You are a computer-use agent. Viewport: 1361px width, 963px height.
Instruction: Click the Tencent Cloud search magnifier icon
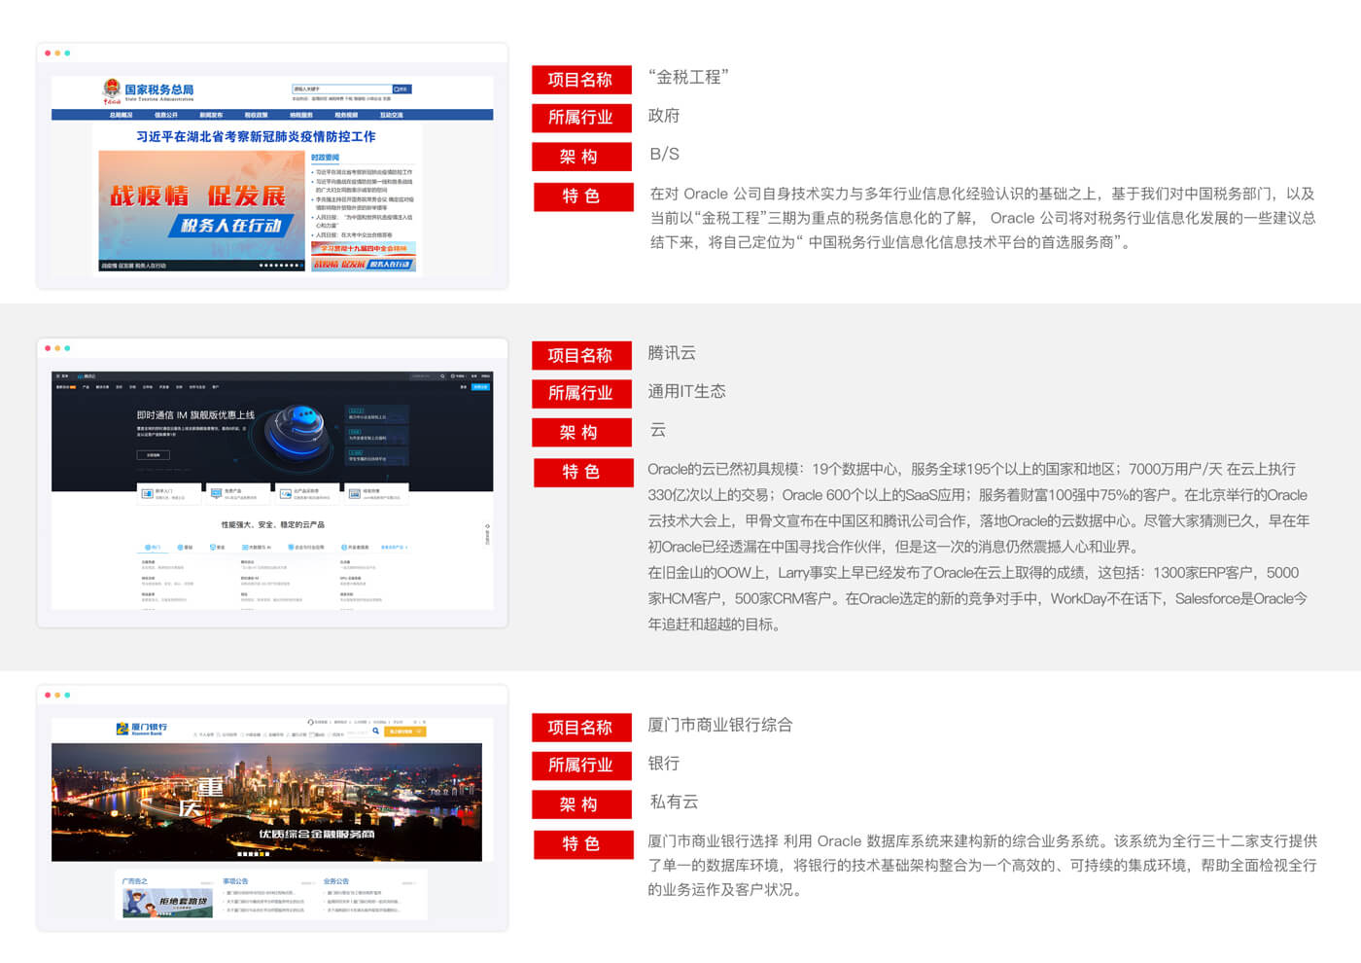click(x=442, y=376)
